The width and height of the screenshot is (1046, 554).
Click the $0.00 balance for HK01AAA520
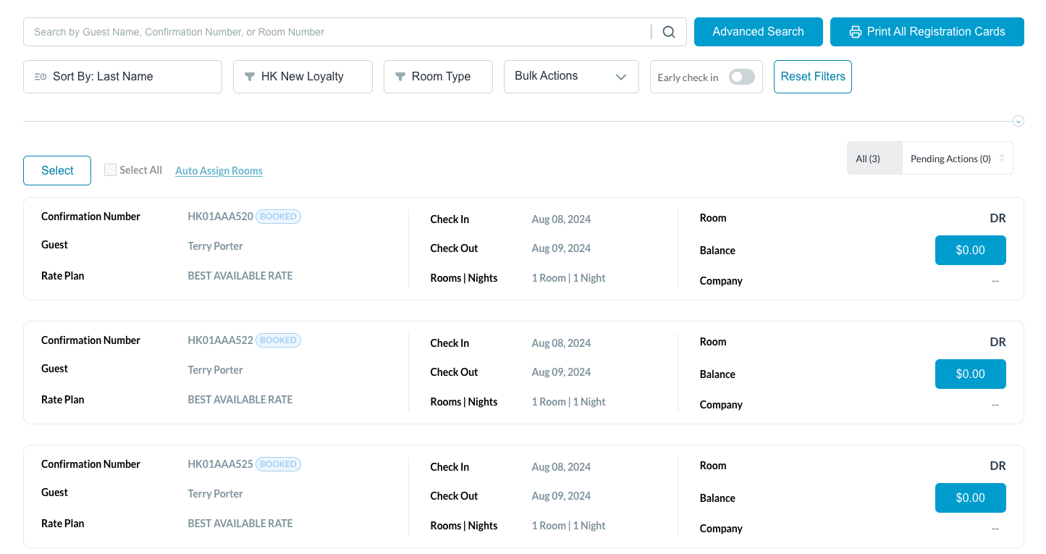(970, 250)
